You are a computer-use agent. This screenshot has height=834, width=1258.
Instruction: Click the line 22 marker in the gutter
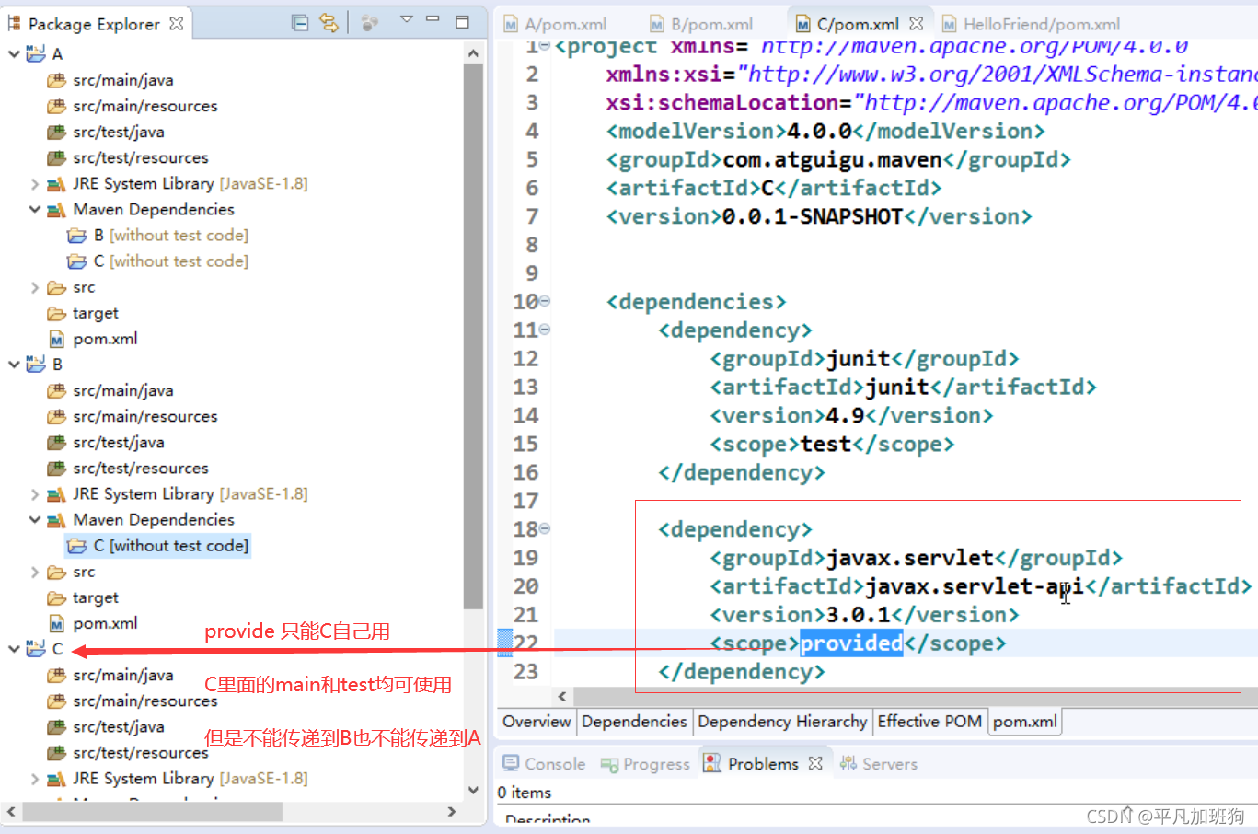click(505, 643)
